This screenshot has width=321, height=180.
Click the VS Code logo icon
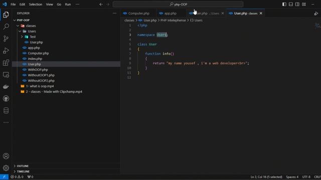point(5,4)
